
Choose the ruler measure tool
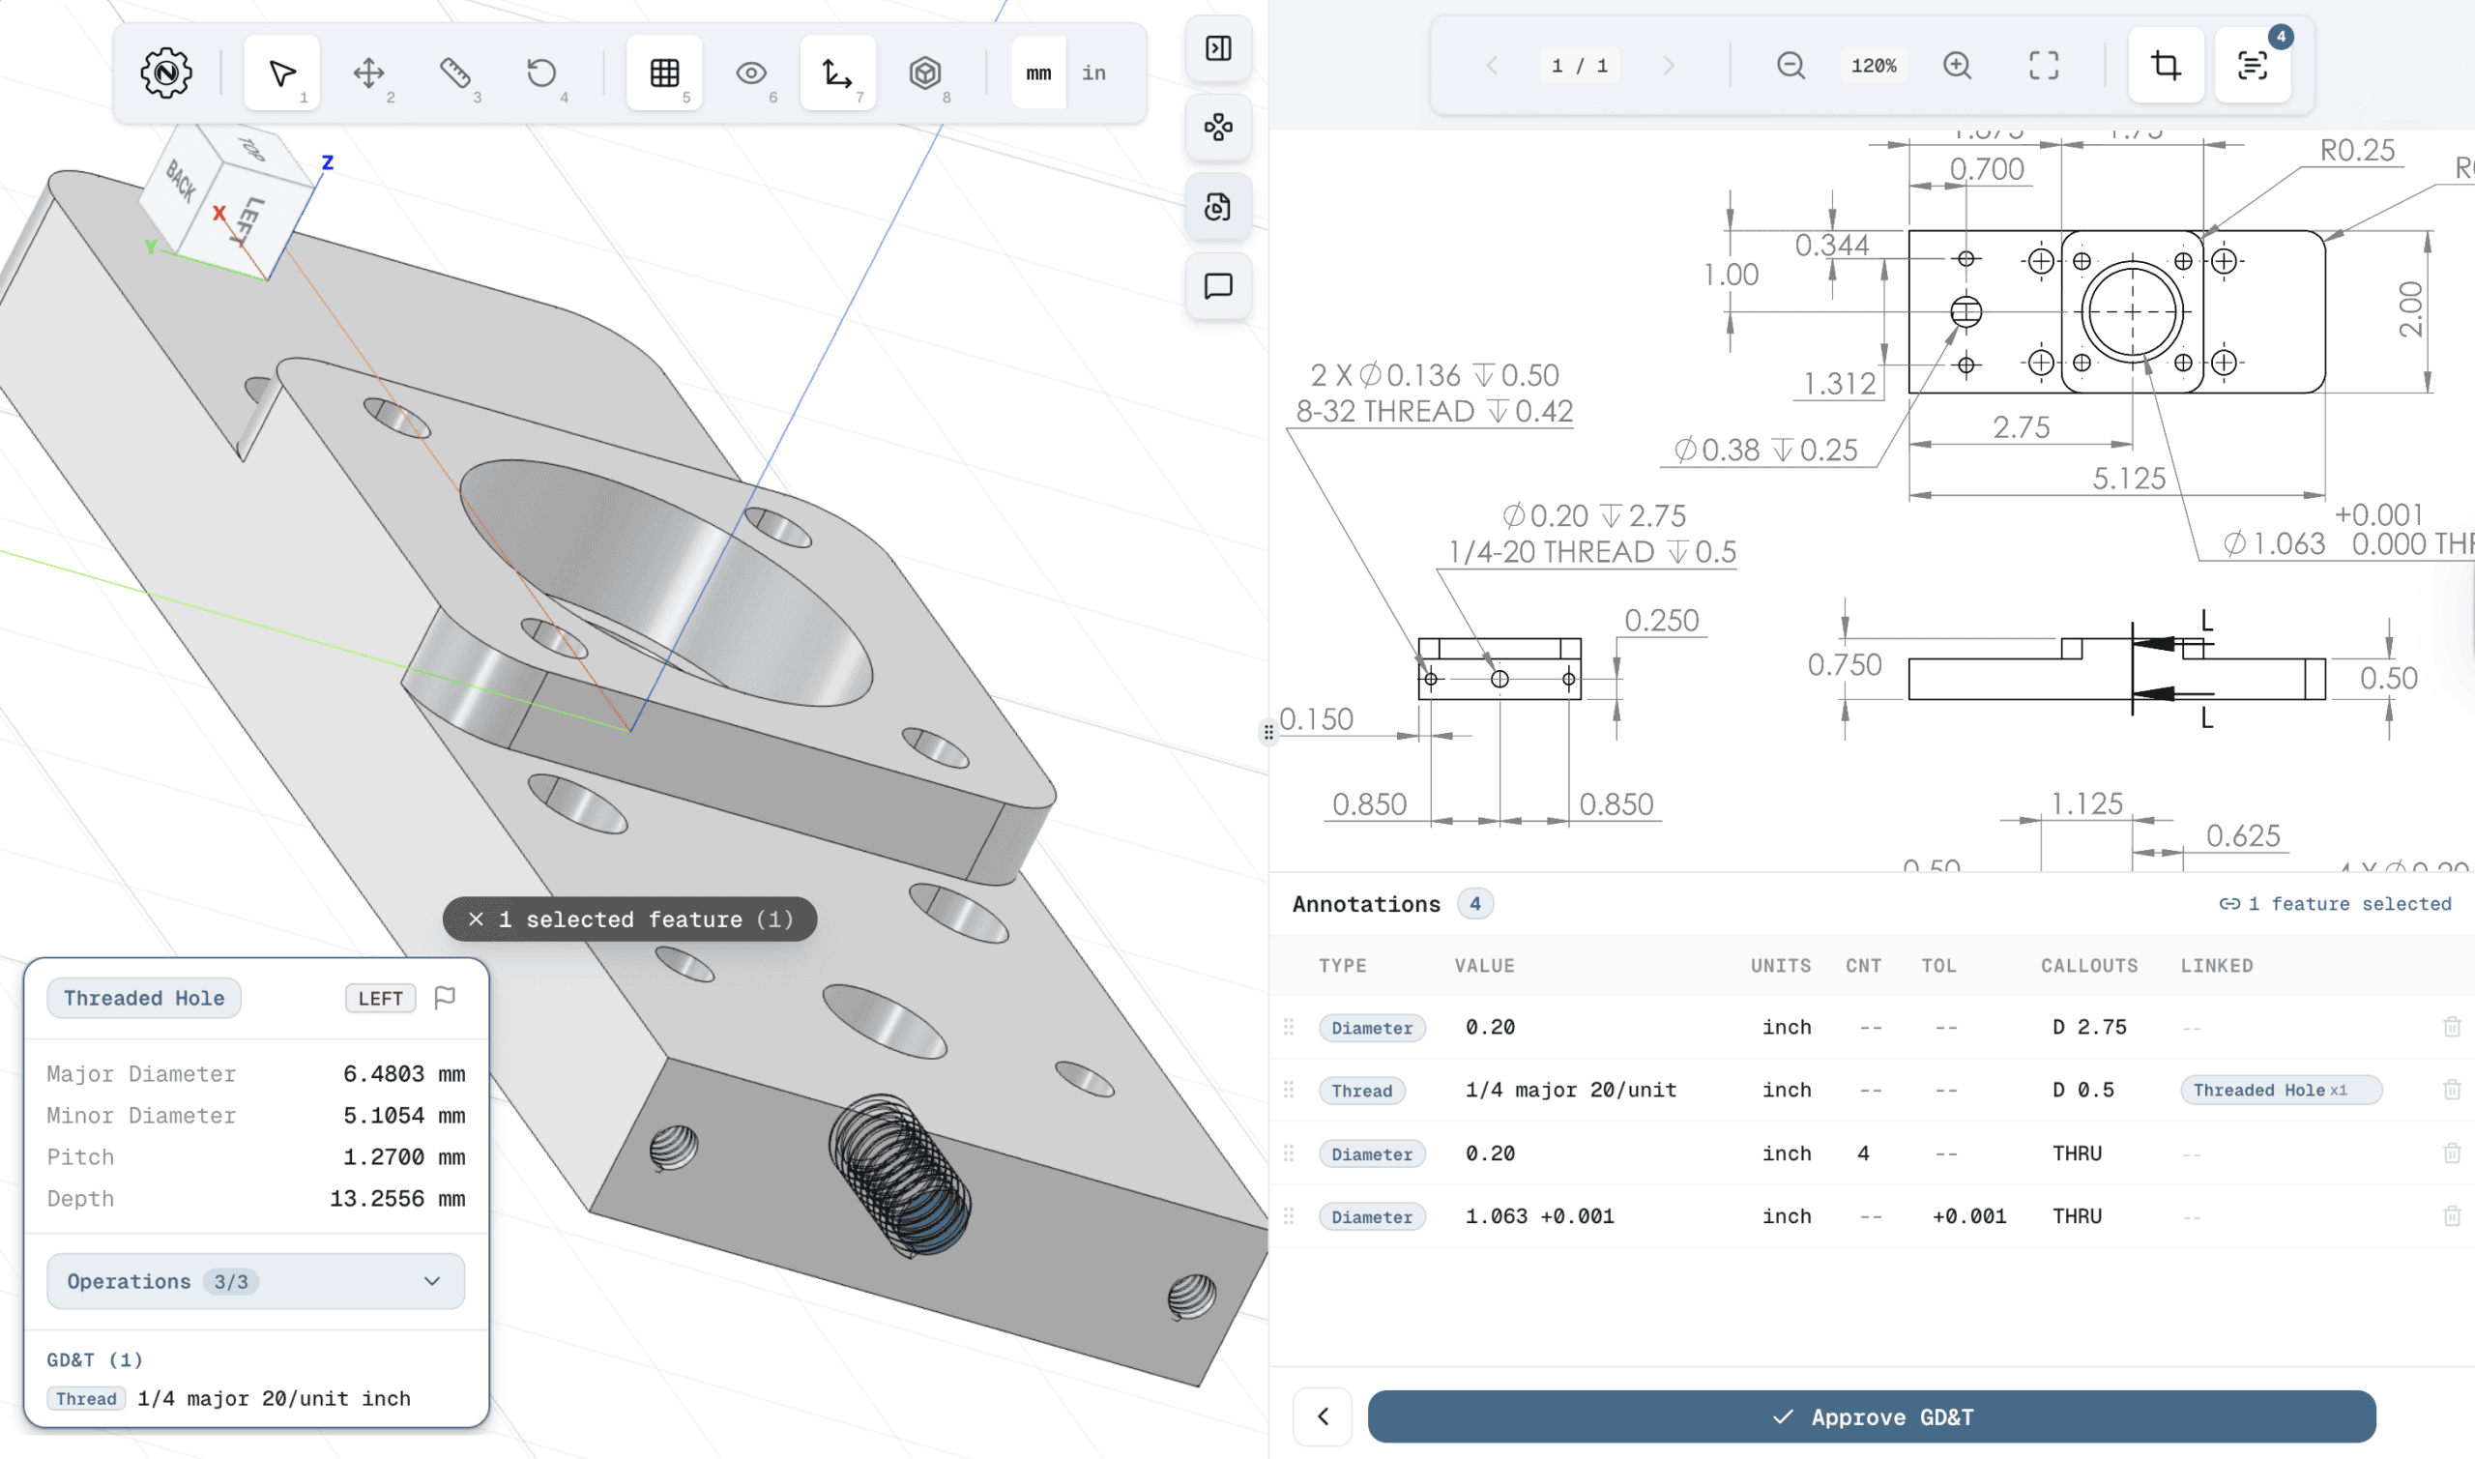455,73
